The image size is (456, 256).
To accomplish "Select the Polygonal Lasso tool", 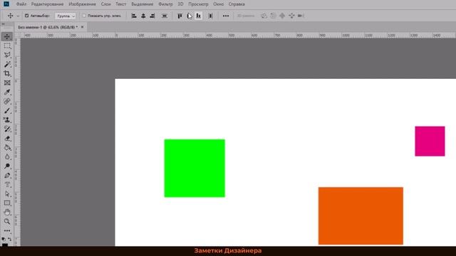I will point(7,55).
